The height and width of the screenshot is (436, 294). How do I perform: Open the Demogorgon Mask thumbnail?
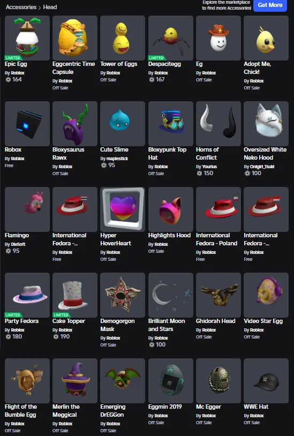tap(123, 295)
